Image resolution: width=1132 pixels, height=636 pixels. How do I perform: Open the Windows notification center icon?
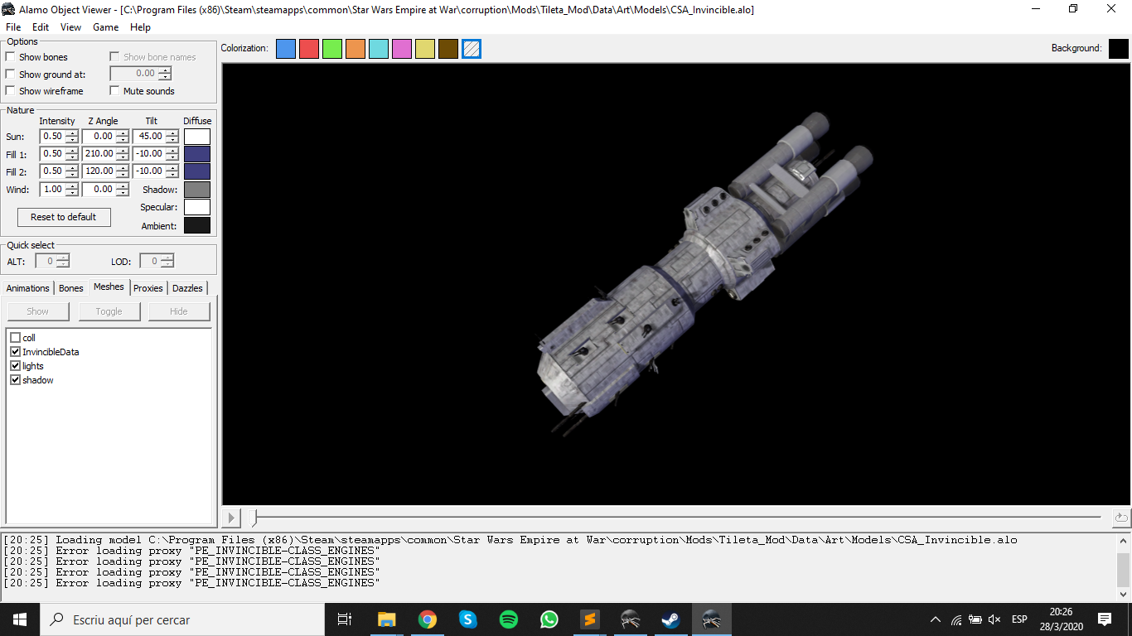[x=1104, y=619]
